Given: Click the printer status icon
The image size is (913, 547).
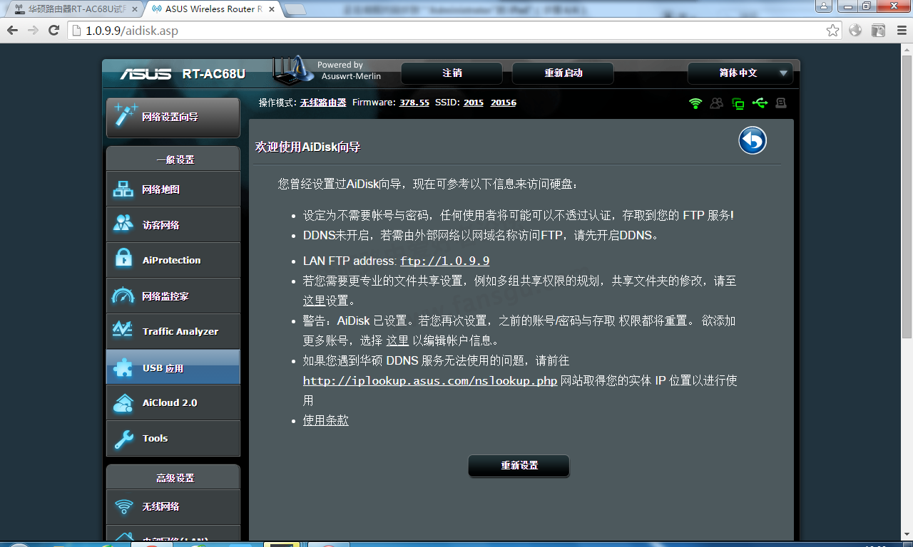Looking at the screenshot, I should 781,103.
